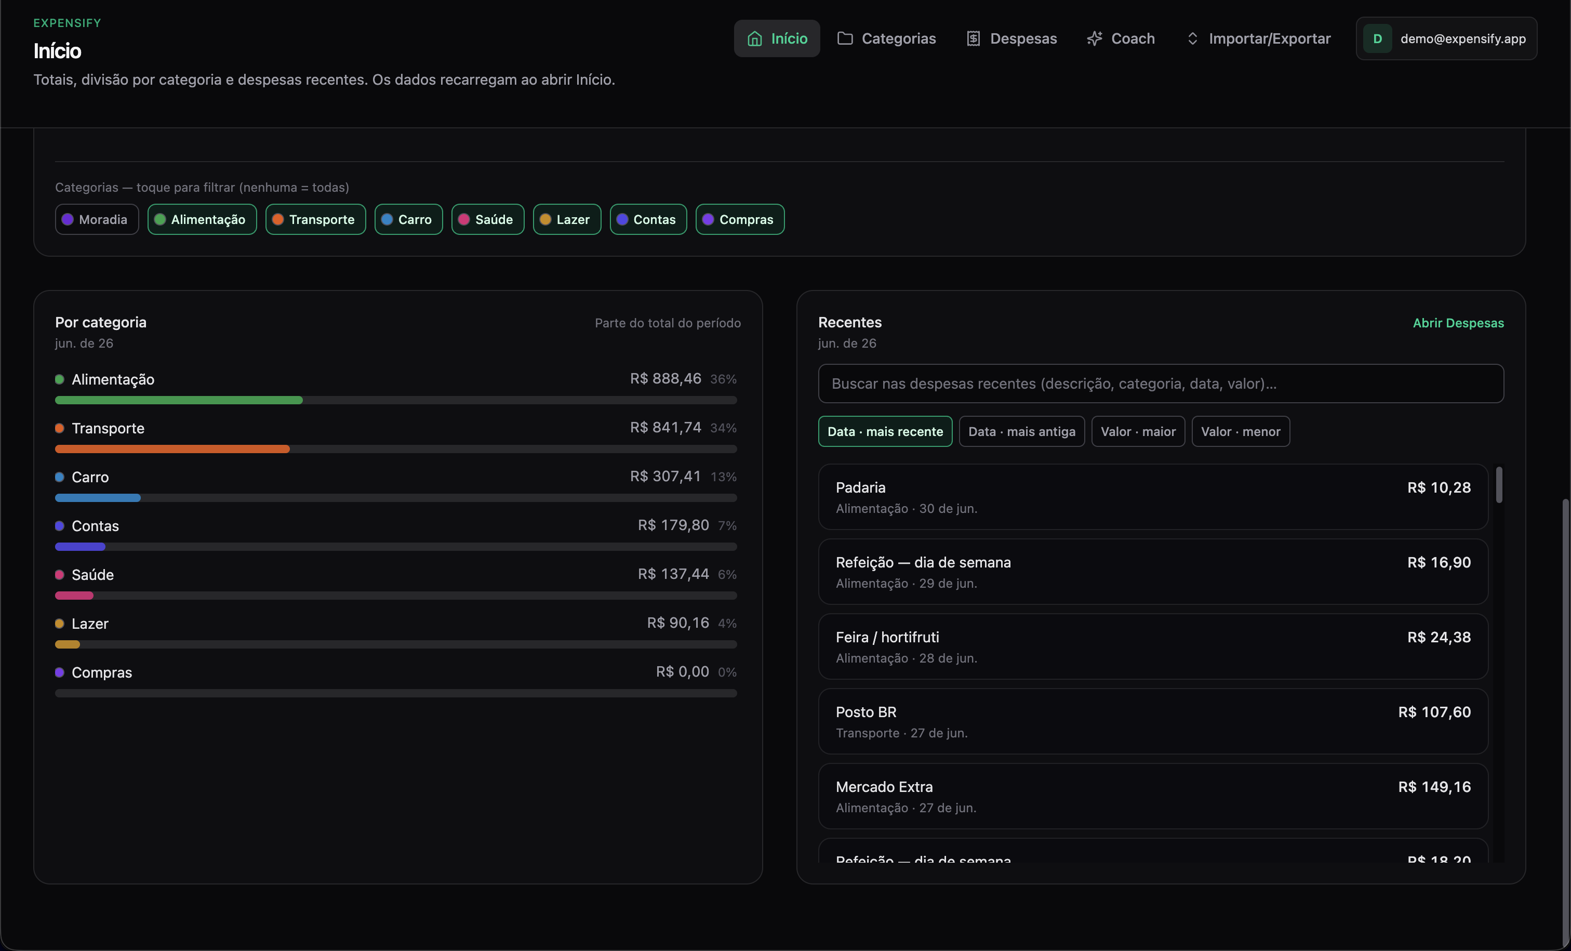Click the receipt icon beside Despesas
Image resolution: width=1571 pixels, height=951 pixels.
973,39
